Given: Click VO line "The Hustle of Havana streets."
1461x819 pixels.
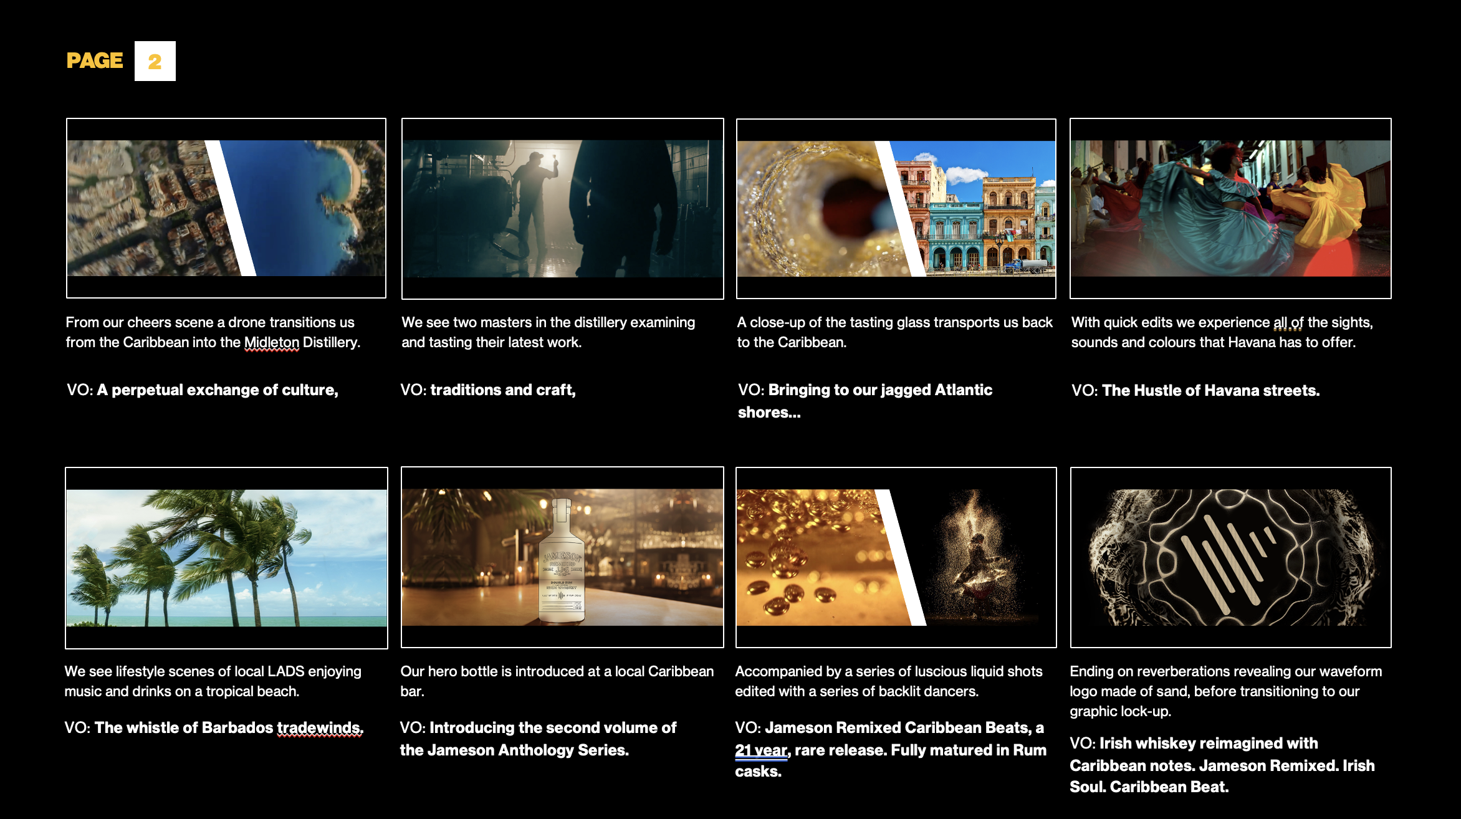Looking at the screenshot, I should pyautogui.click(x=1195, y=391).
